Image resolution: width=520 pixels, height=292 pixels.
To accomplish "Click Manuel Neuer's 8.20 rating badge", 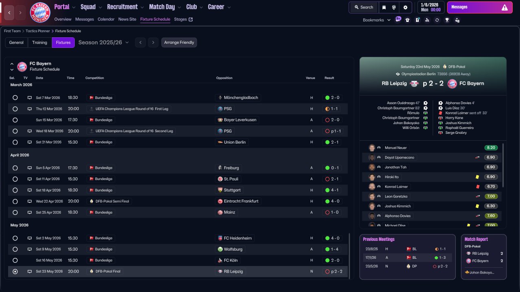I will [491, 148].
